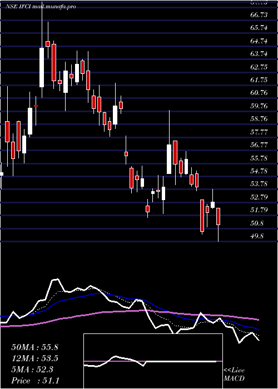Viewport: 278px width, 389px height.
Task: Click the 53.78 price axis label
Action: (259, 184)
